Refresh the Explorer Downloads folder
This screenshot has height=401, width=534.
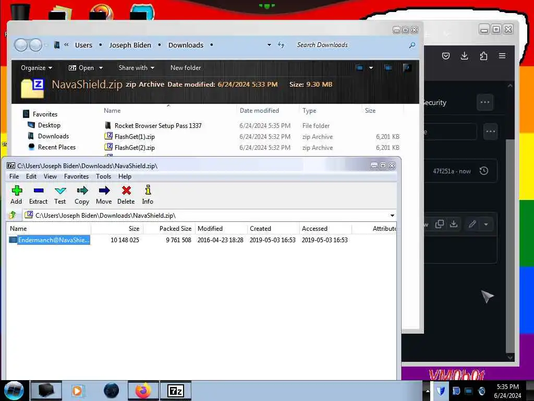pos(281,45)
